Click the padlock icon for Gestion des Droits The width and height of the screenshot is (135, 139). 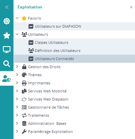24,67
